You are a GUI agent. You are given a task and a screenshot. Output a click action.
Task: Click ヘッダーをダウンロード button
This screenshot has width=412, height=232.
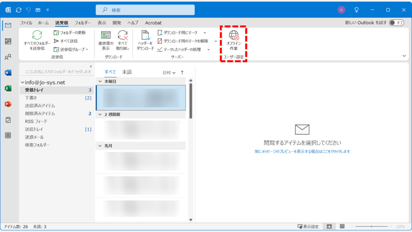(145, 40)
